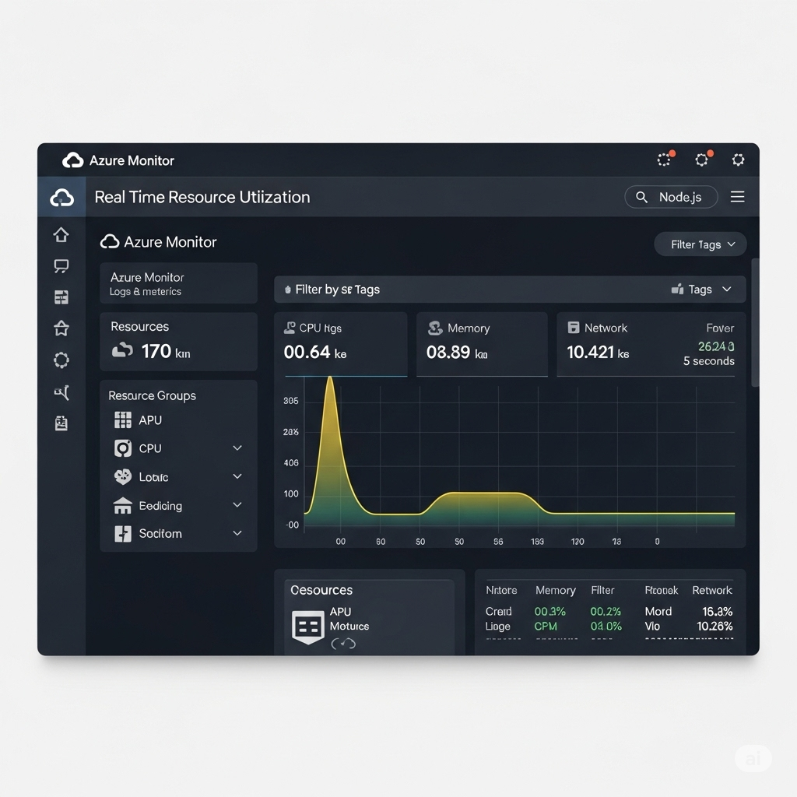Open the Filter Tags dropdown

coord(700,244)
